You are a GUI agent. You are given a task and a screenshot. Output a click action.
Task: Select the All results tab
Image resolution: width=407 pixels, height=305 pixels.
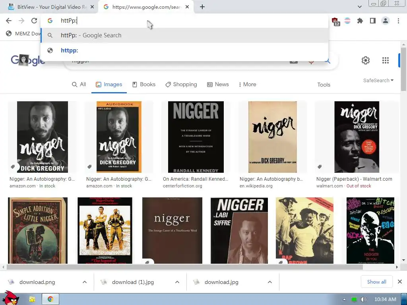coord(79,84)
